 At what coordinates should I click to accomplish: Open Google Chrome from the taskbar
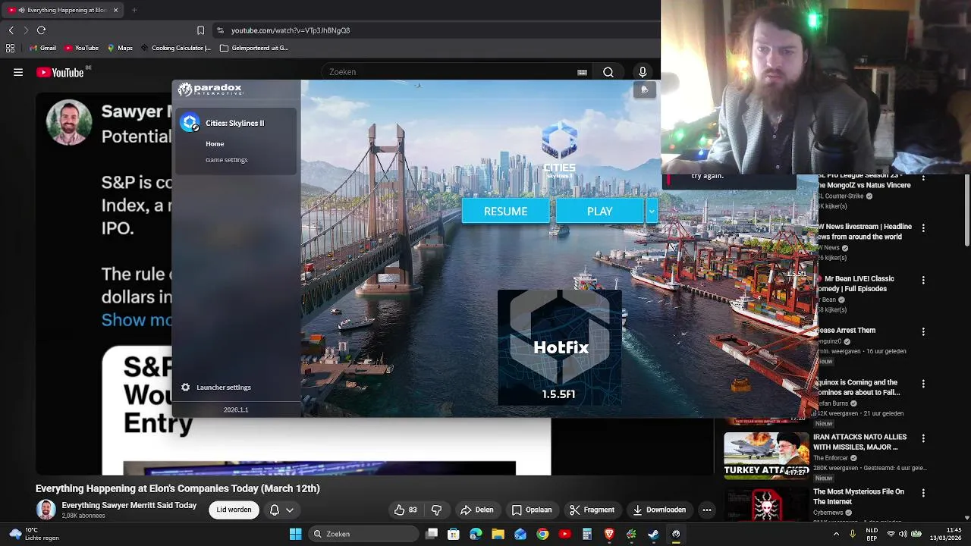coord(542,534)
